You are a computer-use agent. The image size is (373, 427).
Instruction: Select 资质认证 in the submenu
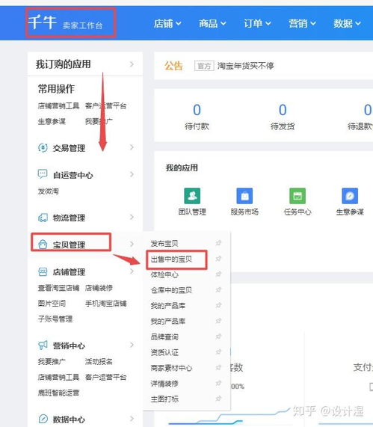(x=164, y=352)
